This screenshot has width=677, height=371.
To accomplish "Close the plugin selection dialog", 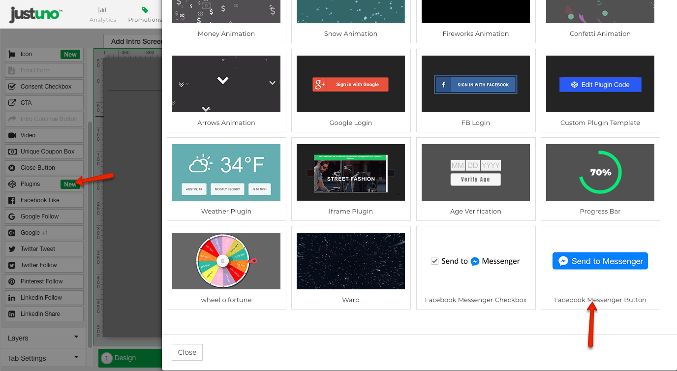I will (187, 352).
